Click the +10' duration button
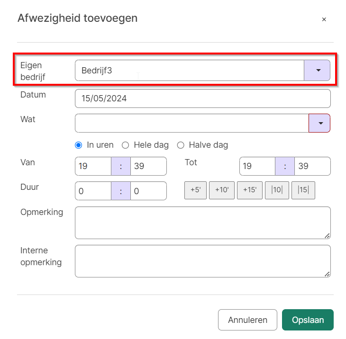The width and height of the screenshot is (346, 339). point(222,190)
